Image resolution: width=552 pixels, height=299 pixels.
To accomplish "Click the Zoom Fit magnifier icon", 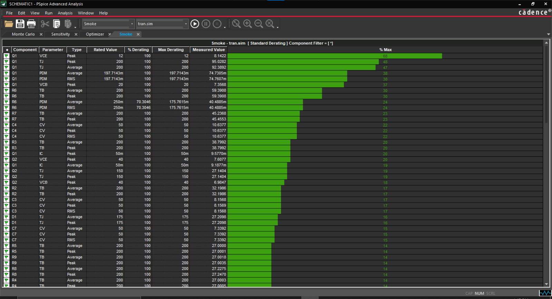I will (270, 24).
